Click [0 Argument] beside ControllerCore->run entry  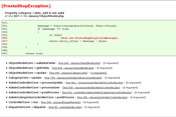[x=91, y=102]
